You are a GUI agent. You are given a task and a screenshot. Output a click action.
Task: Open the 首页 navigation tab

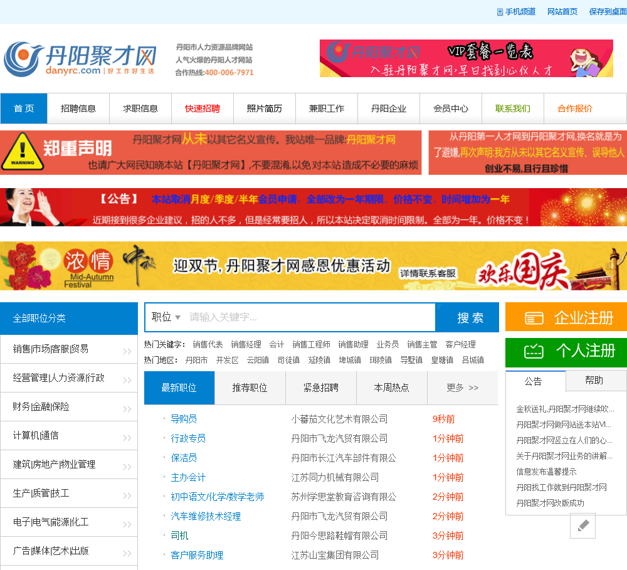(24, 108)
